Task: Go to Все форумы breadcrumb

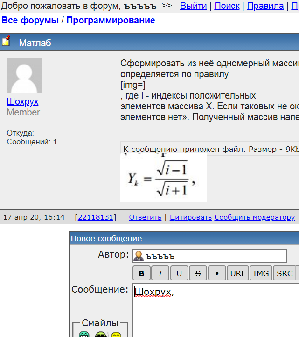Action: coord(30,21)
